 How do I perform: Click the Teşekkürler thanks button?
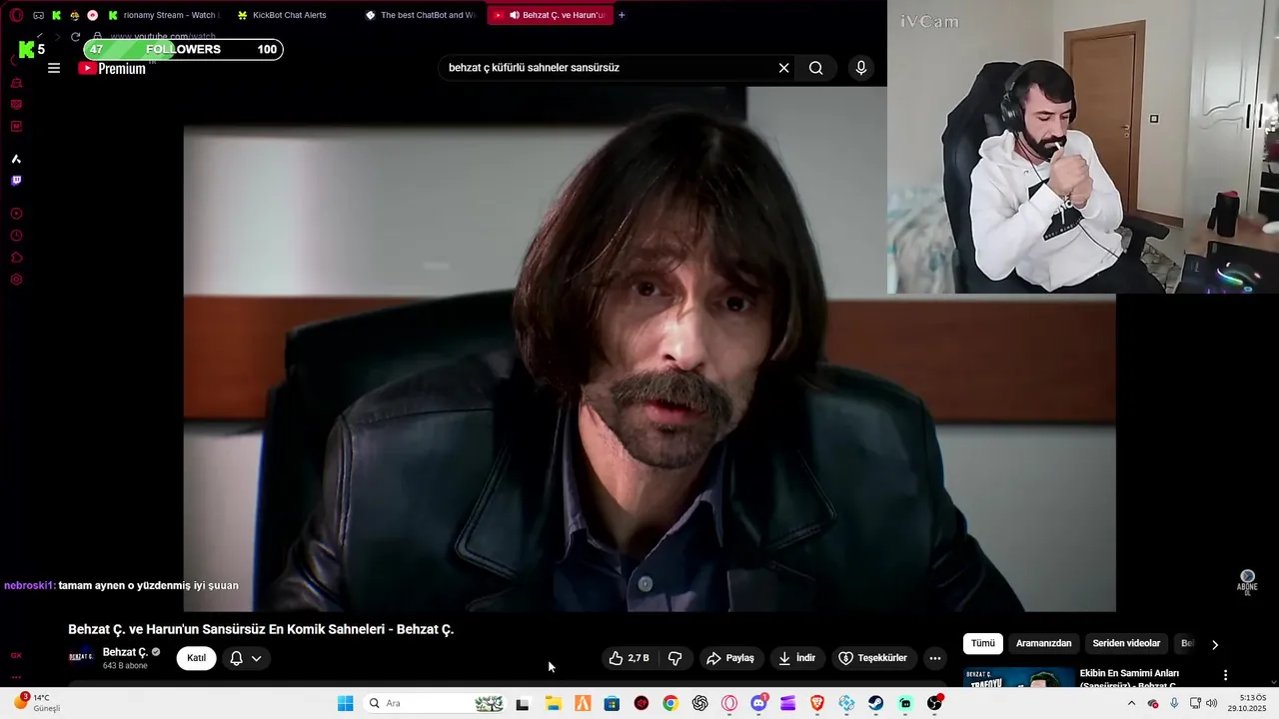pos(873,658)
